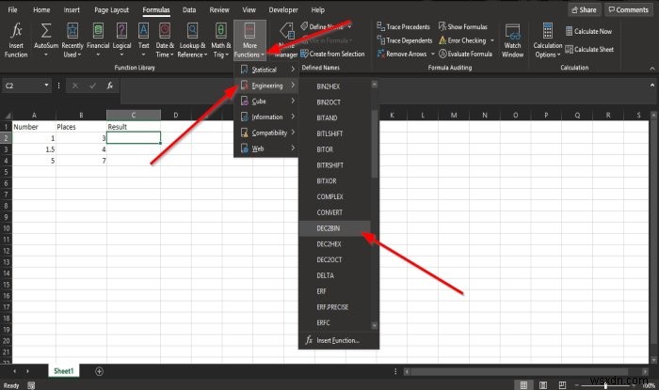Collapse the ribbon with the chevron
Image resolution: width=659 pixels, height=390 pixels.
coord(652,69)
